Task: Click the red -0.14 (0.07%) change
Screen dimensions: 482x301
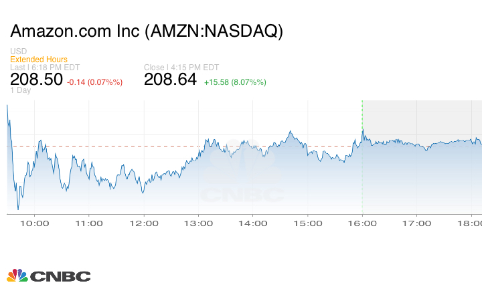Action: pos(94,82)
